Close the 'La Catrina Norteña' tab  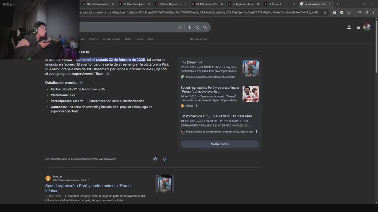pyautogui.click(x=113, y=4)
